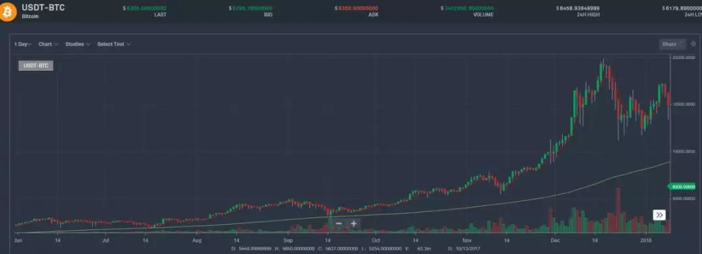This screenshot has width=702, height=254.
Task: Open the 1 Day interval dropdown
Action: [x=22, y=44]
